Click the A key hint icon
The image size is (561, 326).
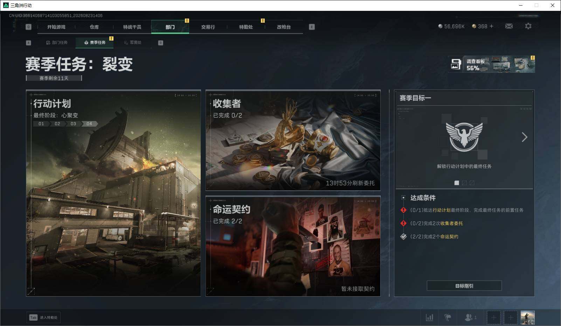[29, 43]
